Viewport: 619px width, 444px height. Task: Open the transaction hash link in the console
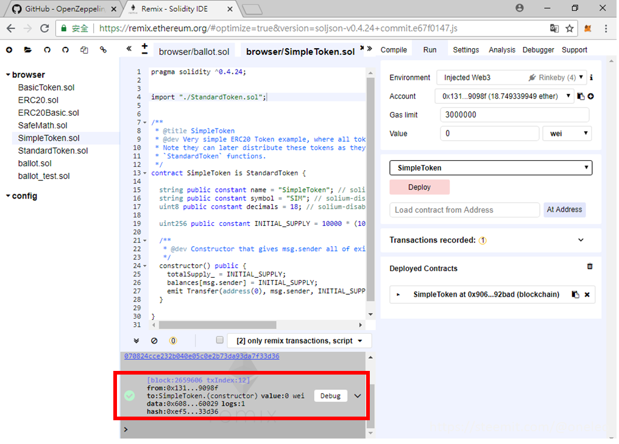click(202, 356)
